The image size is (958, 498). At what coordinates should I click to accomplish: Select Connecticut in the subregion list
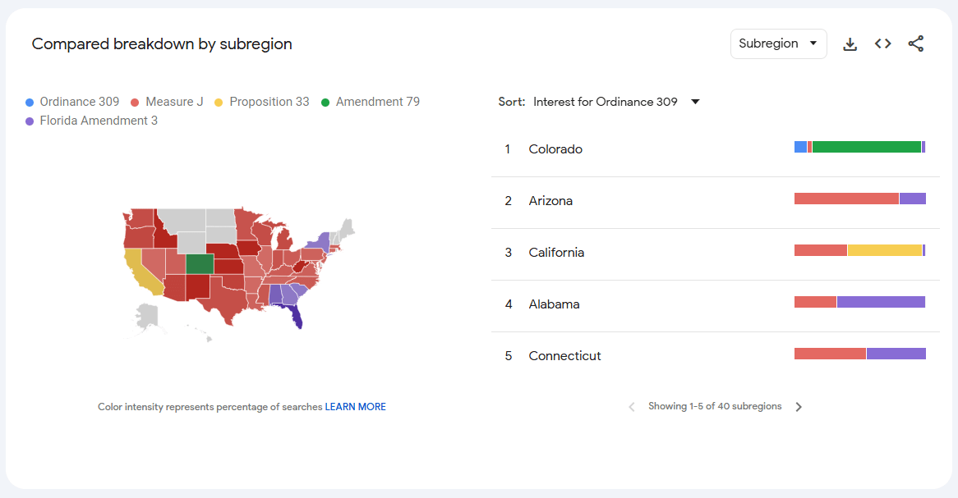[564, 356]
